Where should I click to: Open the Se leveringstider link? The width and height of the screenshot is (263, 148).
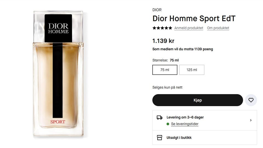[x=185, y=124]
